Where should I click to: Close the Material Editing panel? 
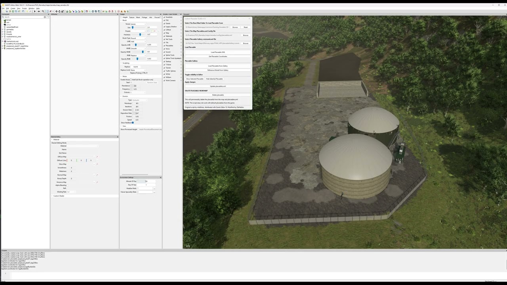pos(118,137)
